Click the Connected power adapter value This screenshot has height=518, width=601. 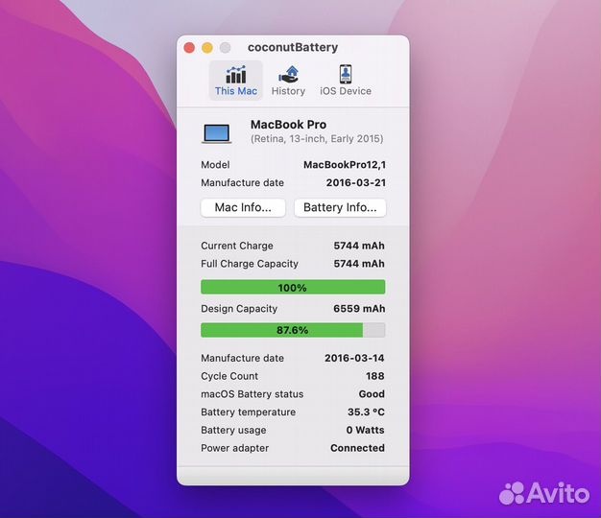(357, 448)
